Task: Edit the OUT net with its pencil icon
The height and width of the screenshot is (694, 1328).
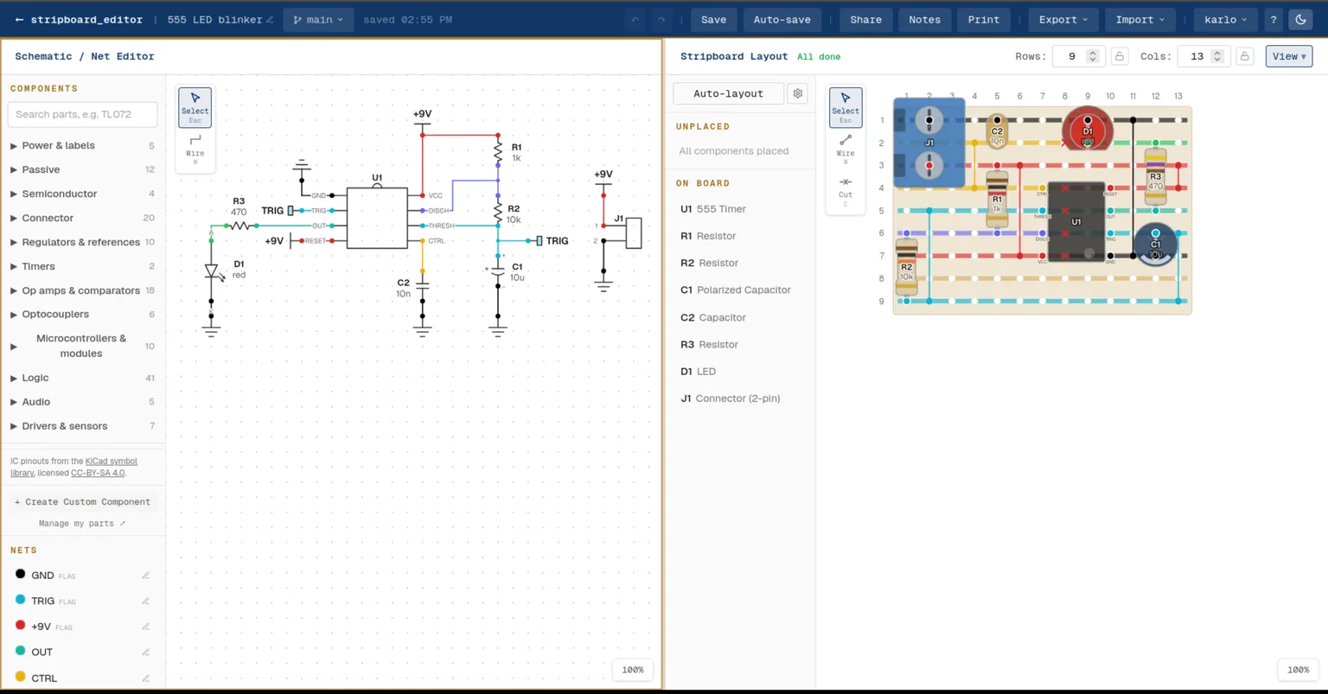Action: click(146, 653)
